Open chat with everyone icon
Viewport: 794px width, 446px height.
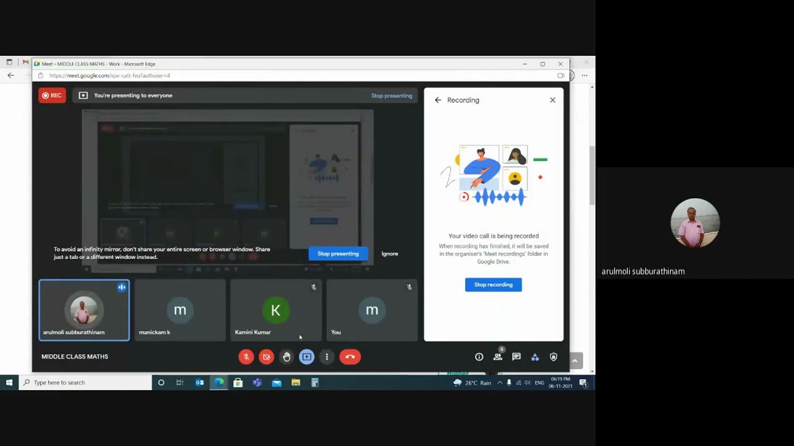coord(516,357)
